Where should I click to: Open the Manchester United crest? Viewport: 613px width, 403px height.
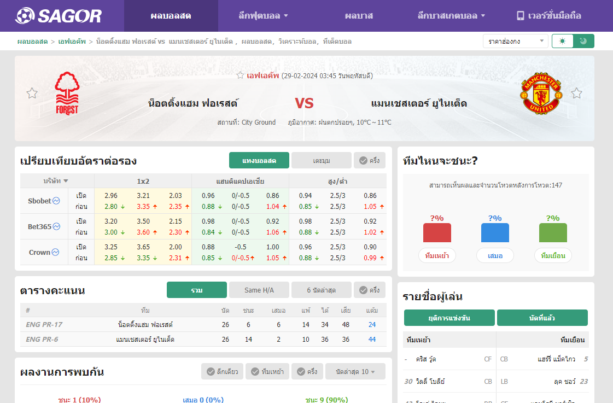[541, 94]
